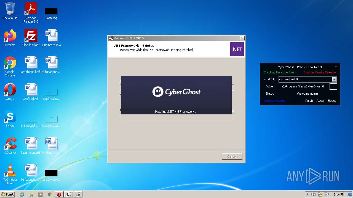The image size is (353, 198).
Task: Click the purple .NET logo
Action: point(237,49)
